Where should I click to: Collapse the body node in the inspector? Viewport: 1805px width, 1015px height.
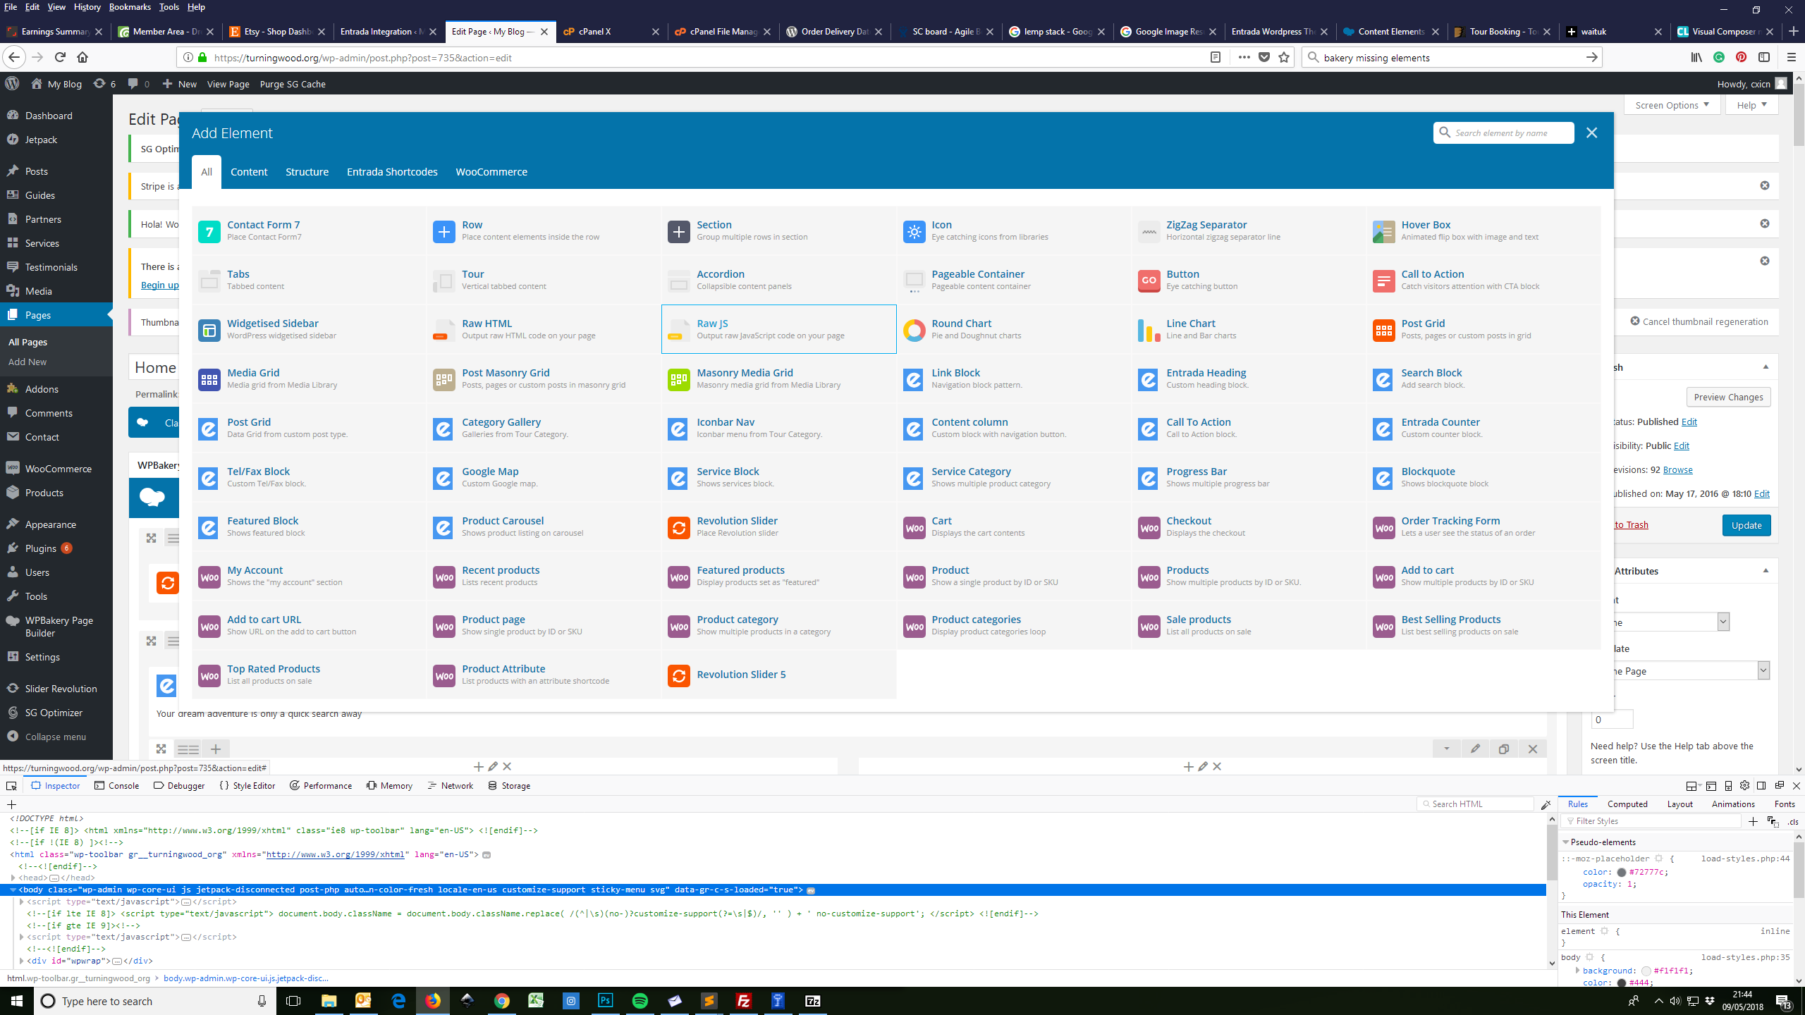tap(13, 890)
